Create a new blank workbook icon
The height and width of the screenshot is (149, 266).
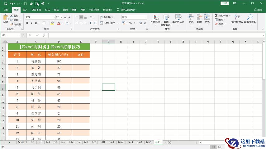26,3
